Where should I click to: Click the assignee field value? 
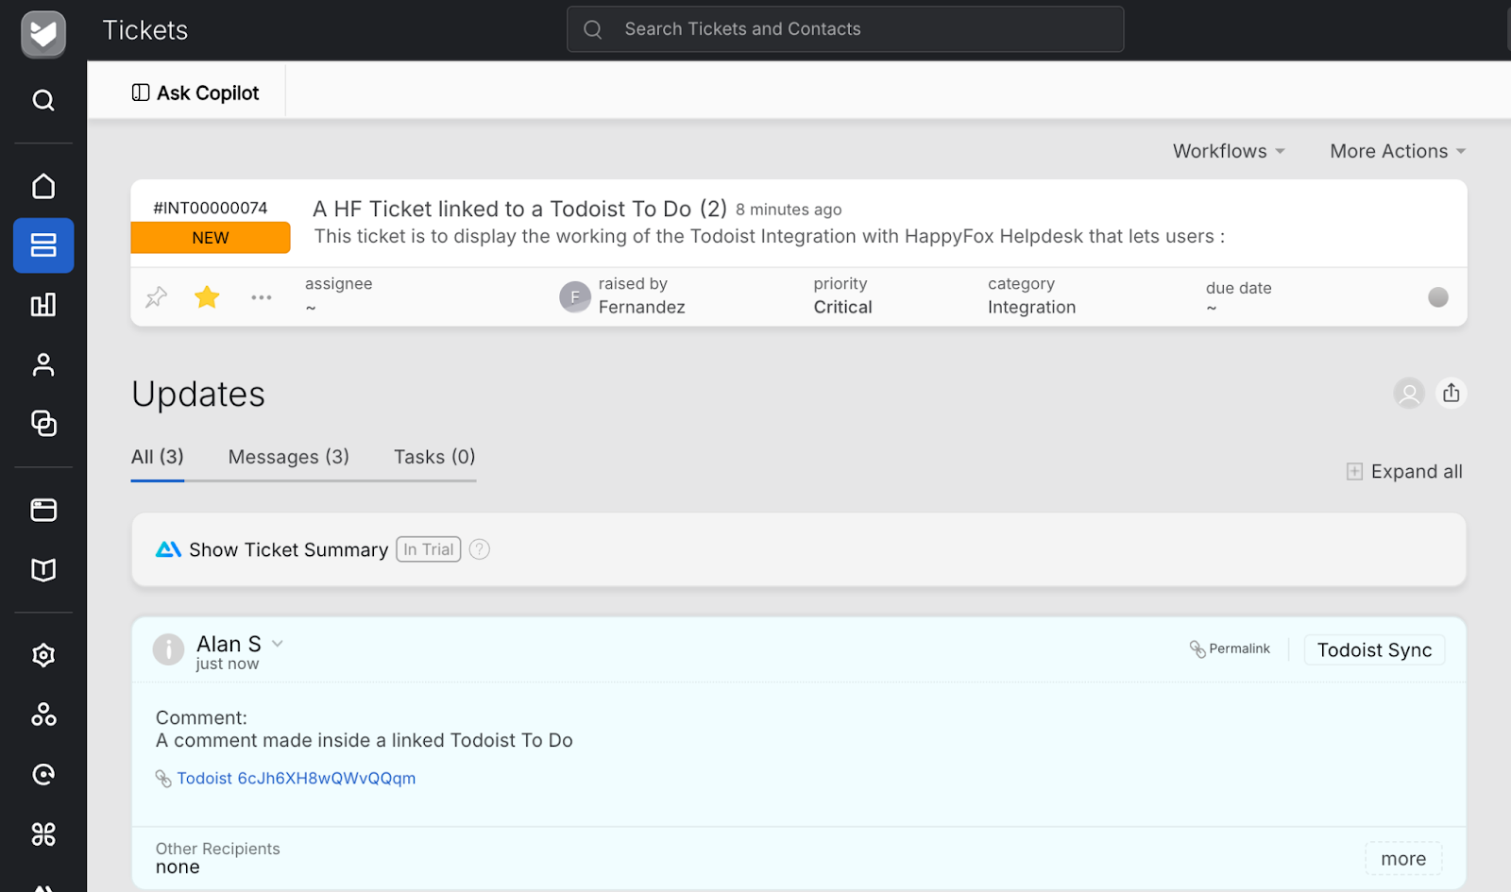(311, 308)
